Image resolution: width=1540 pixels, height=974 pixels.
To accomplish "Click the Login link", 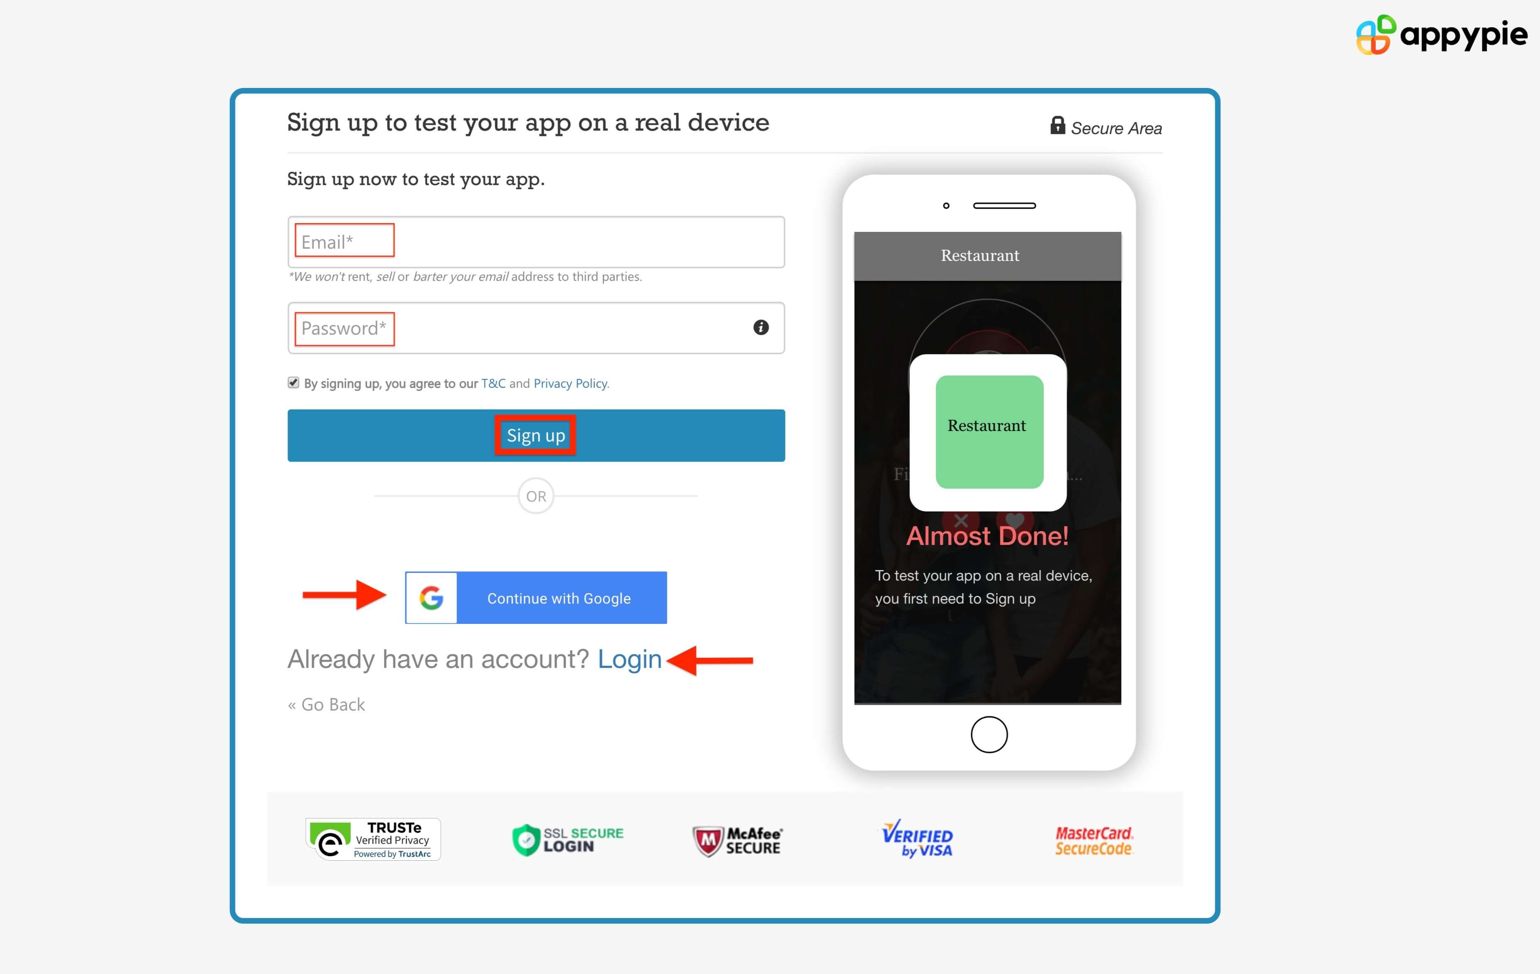I will pos(629,659).
